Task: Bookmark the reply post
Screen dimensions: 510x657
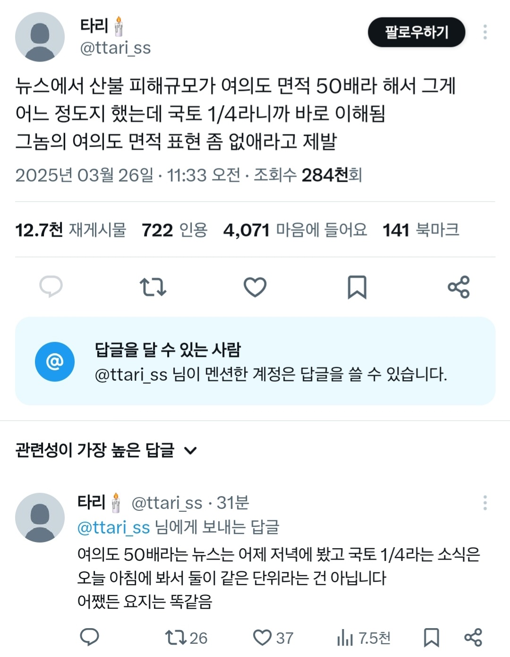Action: tap(432, 638)
